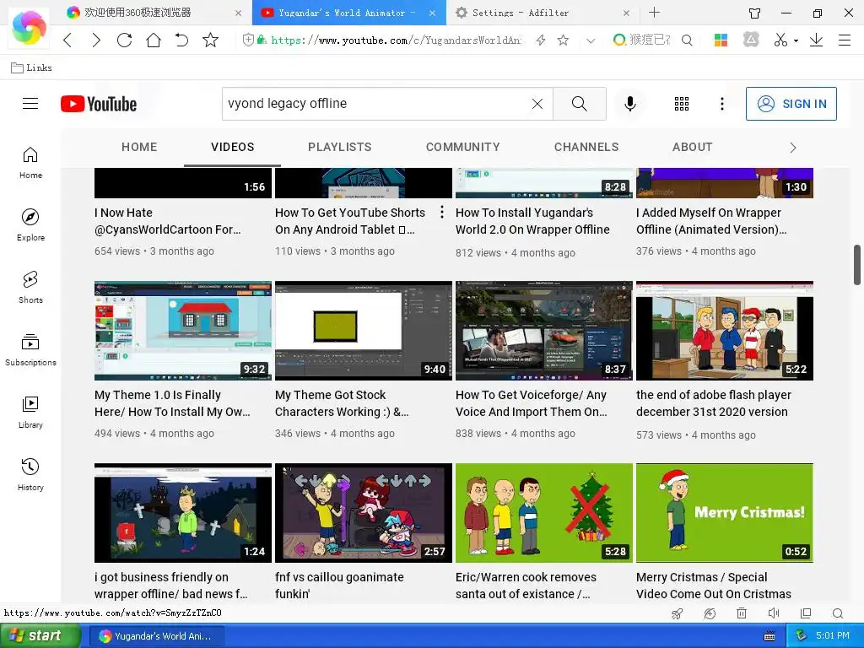Submit search with magnifier button
864x648 pixels.
[579, 104]
